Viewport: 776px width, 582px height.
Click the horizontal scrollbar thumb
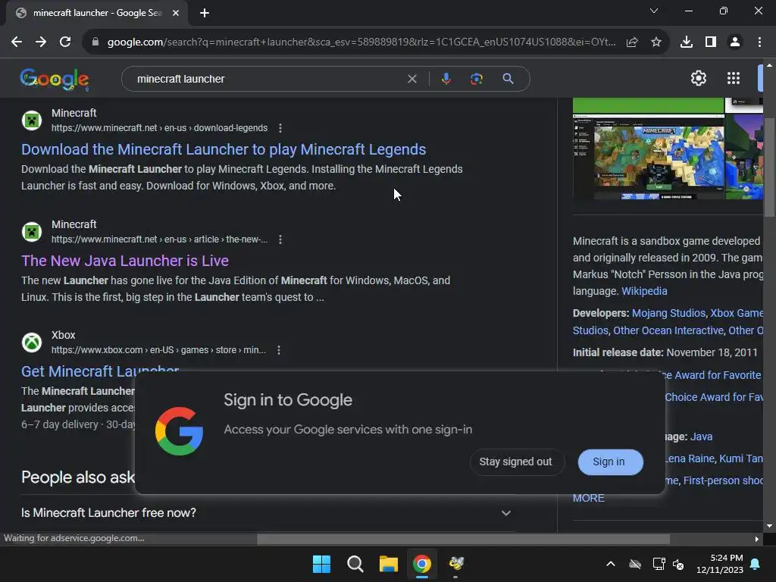tap(463, 539)
